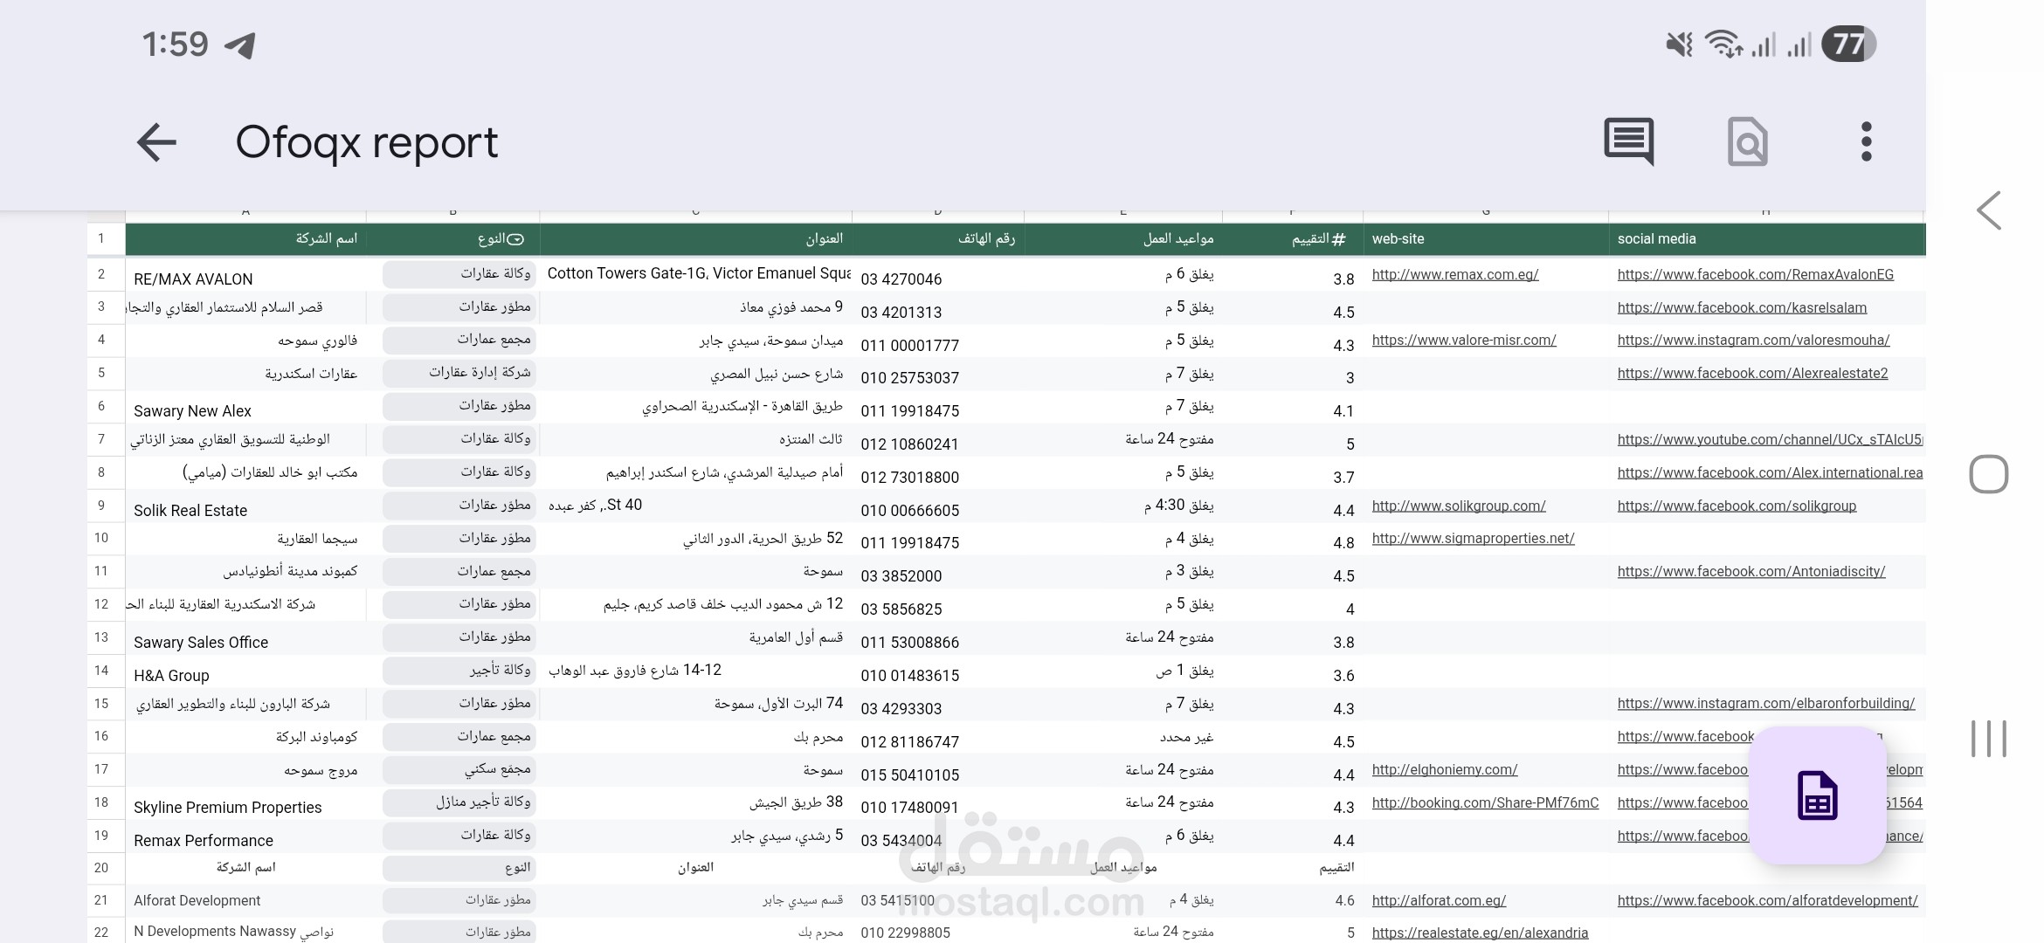Open the Antoniadiscity Facebook link
The image size is (2044, 943).
1751,572
